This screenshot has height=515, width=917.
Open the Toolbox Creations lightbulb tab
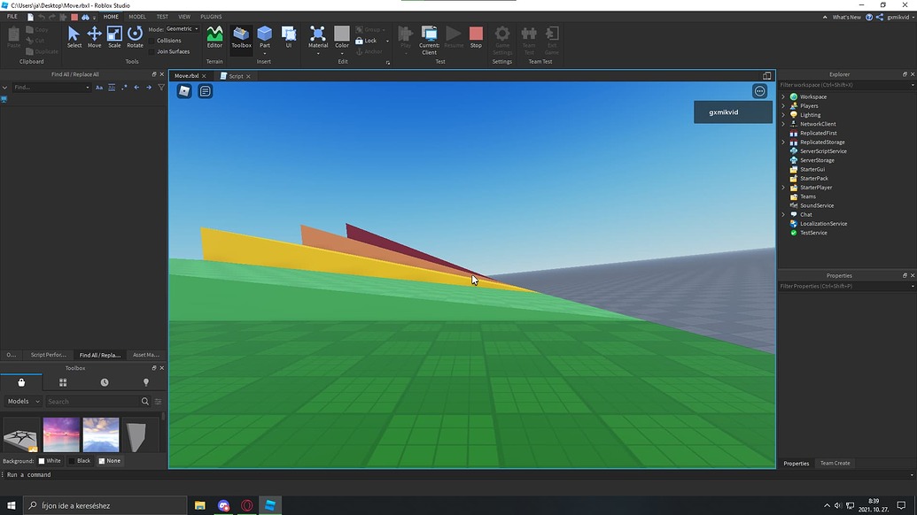click(145, 382)
